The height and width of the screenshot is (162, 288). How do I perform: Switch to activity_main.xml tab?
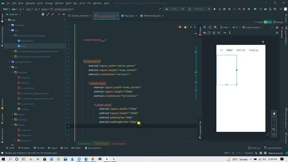tap(80, 16)
